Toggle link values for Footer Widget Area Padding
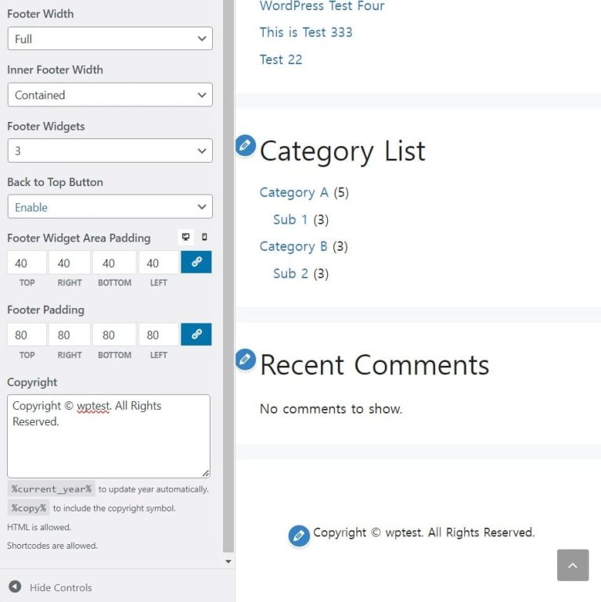This screenshot has width=601, height=602. tap(196, 263)
